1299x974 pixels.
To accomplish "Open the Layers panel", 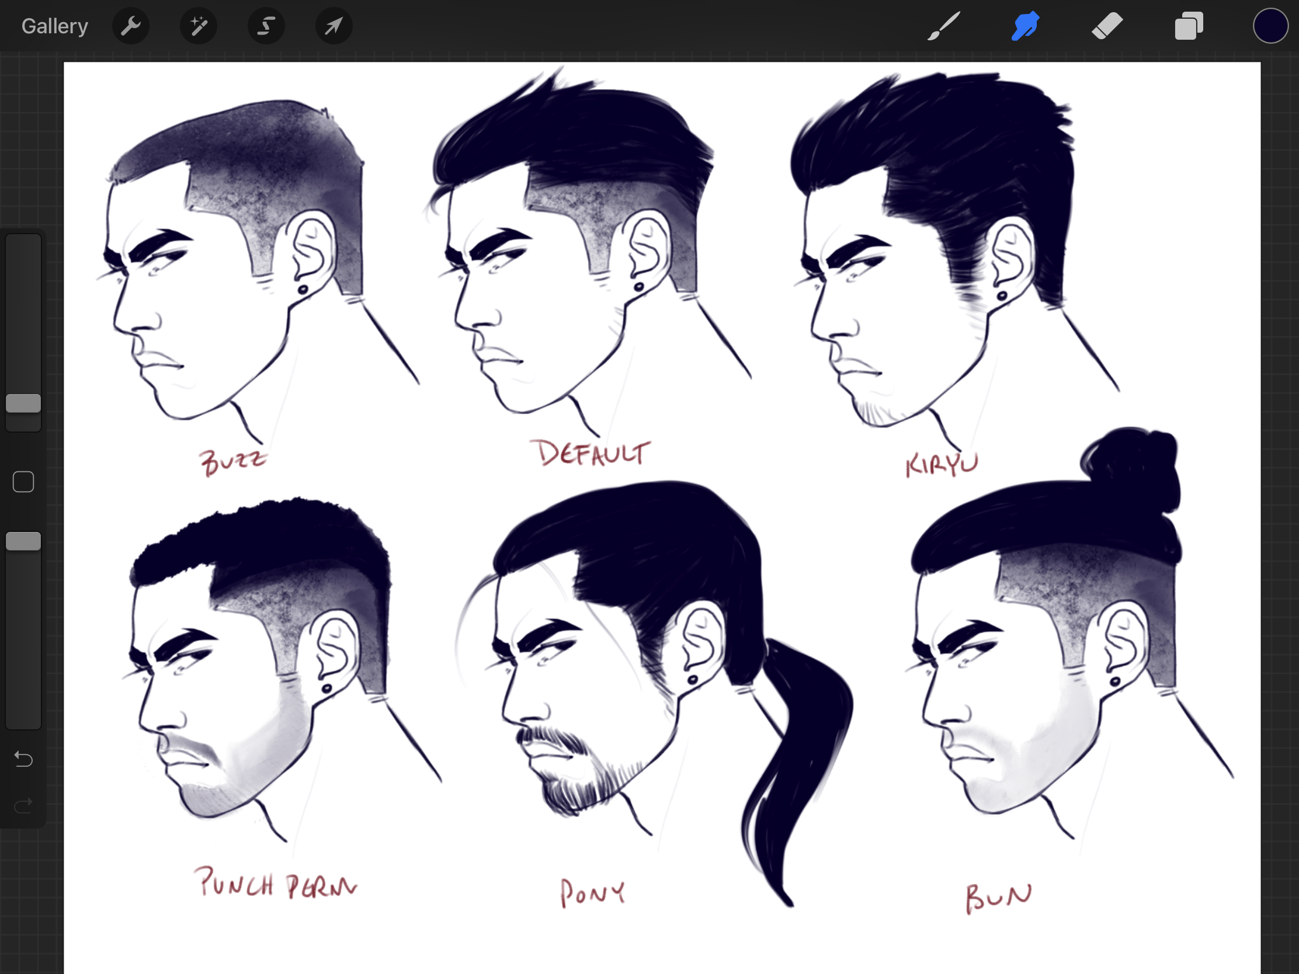I will pyautogui.click(x=1189, y=26).
